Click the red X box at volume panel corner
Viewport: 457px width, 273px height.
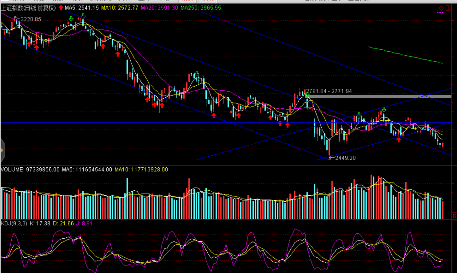point(454,216)
